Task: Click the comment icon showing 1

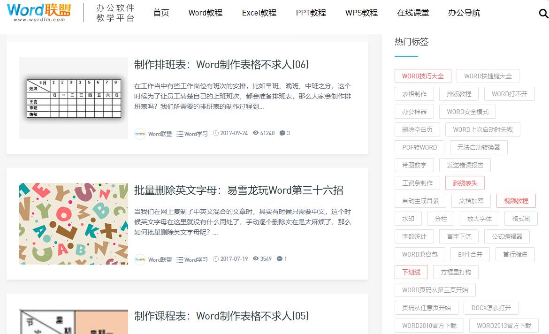Action: (280, 258)
